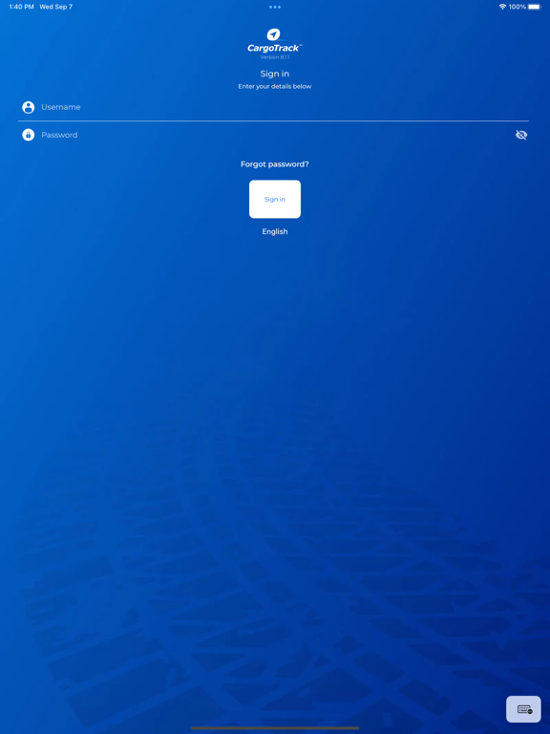Open the English language selector
The image size is (550, 734).
[275, 231]
